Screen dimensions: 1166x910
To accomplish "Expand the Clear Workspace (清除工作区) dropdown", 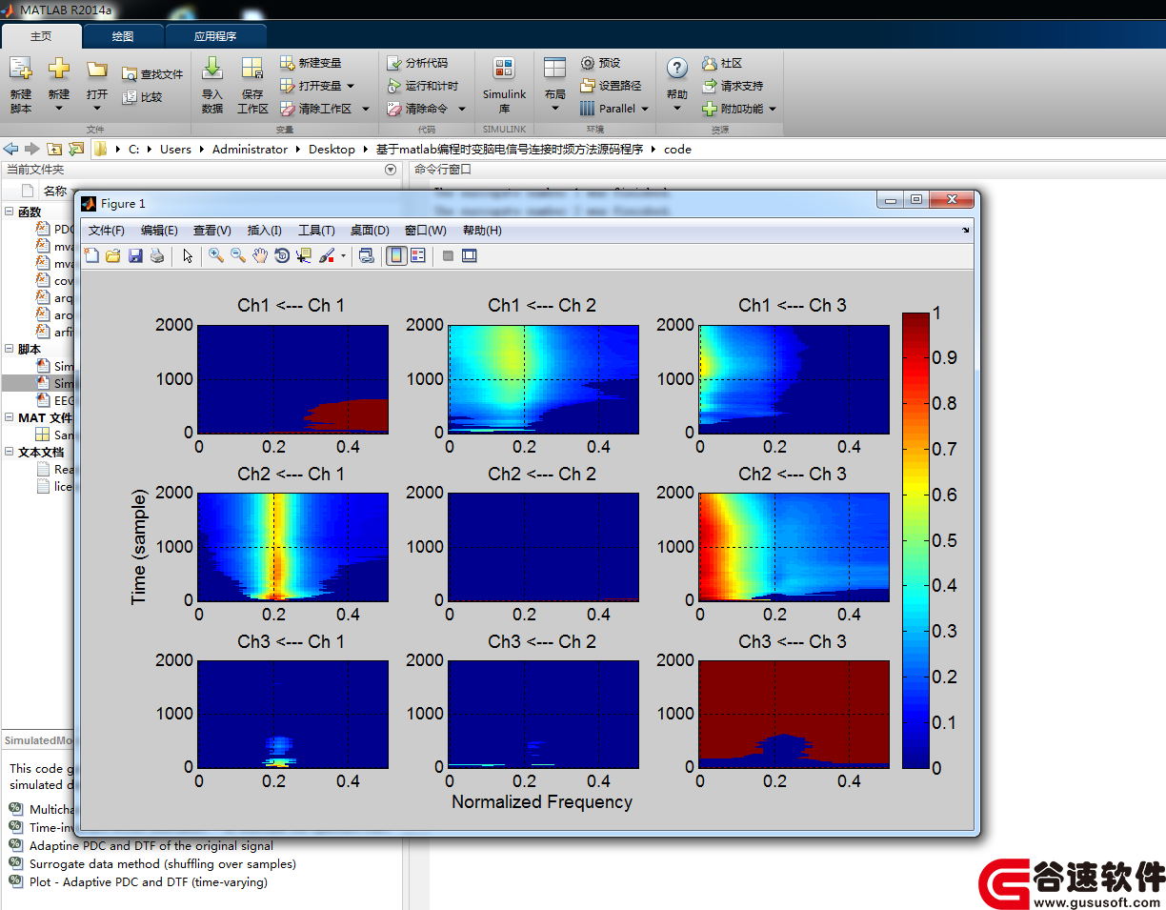I will [365, 109].
